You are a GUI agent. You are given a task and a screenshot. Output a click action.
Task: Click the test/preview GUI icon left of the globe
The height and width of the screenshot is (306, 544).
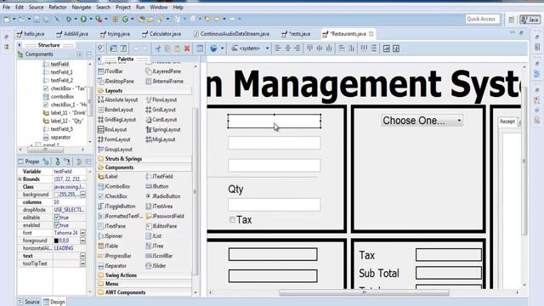click(200, 48)
